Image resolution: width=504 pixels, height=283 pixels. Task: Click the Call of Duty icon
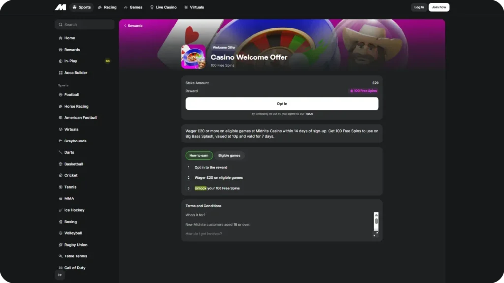click(61, 268)
